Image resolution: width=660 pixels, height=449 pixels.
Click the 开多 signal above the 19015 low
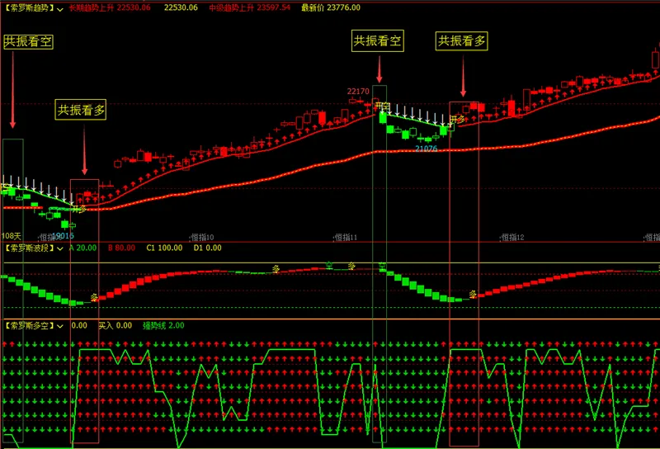click(78, 209)
